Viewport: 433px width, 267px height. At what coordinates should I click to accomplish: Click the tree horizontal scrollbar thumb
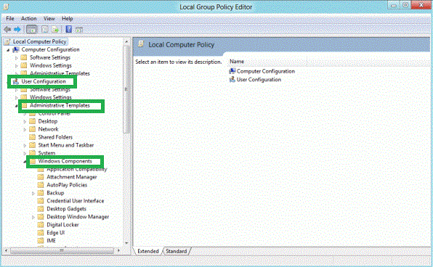click(x=62, y=251)
